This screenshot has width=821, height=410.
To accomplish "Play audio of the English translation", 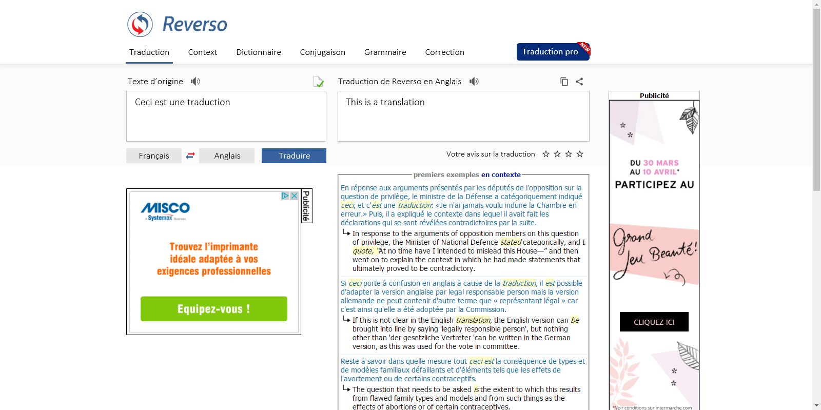I will 474,81.
